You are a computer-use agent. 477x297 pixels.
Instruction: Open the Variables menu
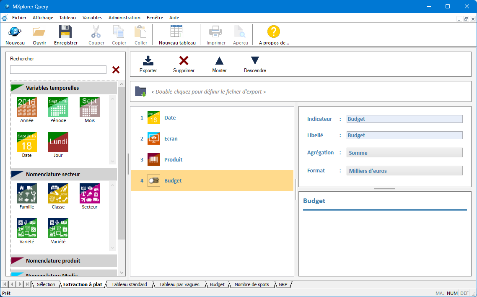pyautogui.click(x=92, y=18)
